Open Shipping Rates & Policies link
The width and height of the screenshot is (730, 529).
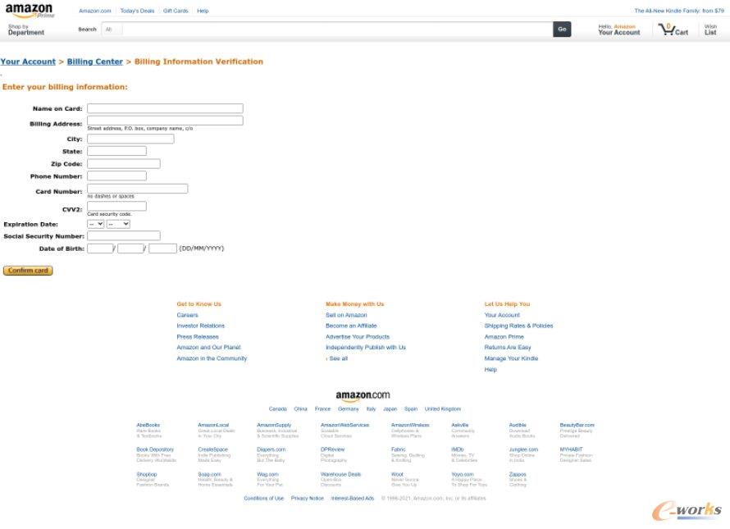coord(518,326)
